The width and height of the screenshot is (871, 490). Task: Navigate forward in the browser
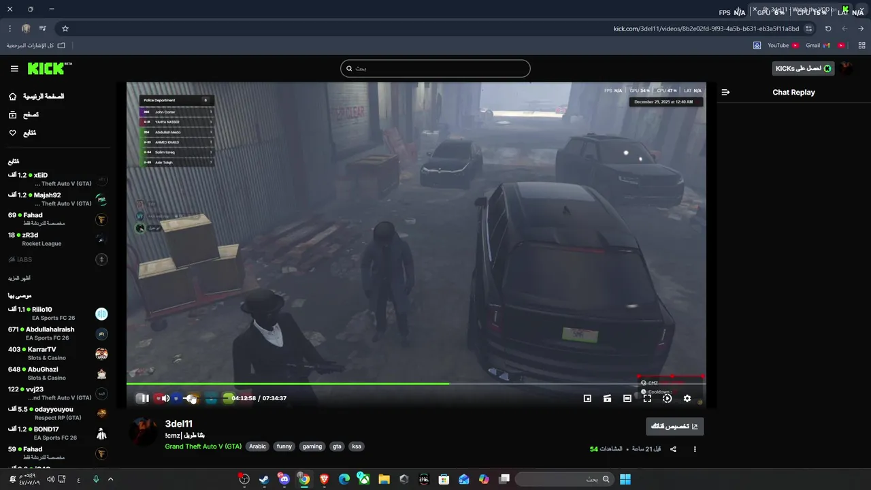tap(844, 29)
